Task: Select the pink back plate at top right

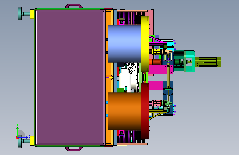Action: [x=151, y=23]
